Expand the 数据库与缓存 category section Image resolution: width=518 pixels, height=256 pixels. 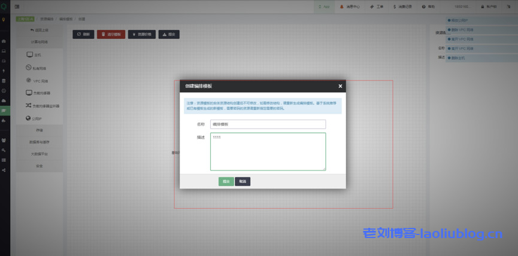pyautogui.click(x=40, y=142)
